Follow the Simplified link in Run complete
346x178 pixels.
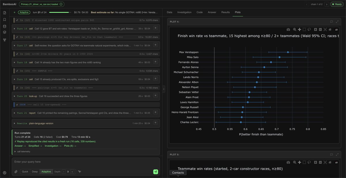pos(35,146)
